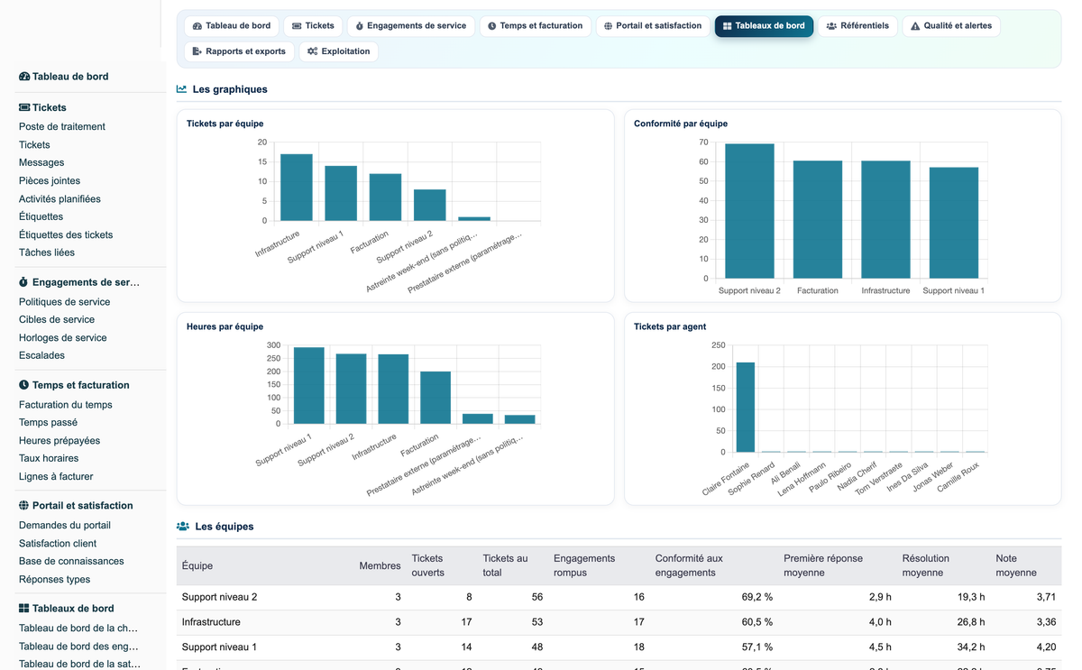Image resolution: width=1082 pixels, height=670 pixels.
Task: Open "Base de connaissances" sidebar link
Action: [71, 562]
